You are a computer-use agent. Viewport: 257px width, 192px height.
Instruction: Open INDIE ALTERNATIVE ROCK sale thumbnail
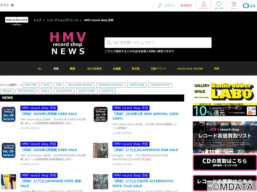coord(101,182)
